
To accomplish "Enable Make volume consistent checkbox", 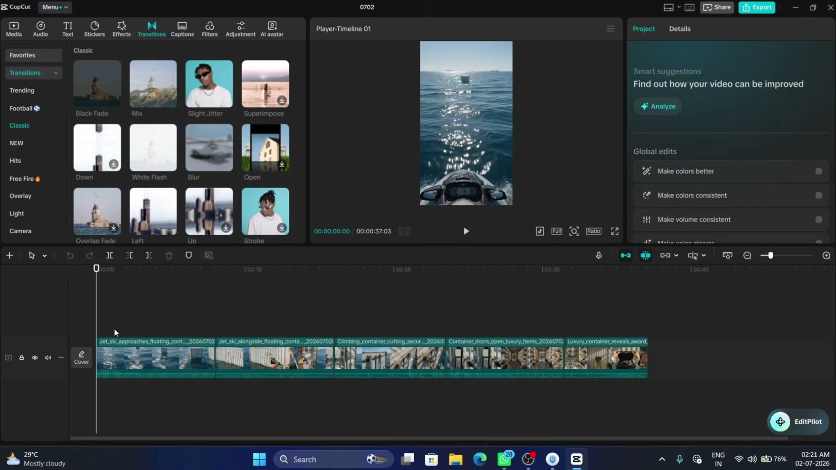I will (x=819, y=220).
